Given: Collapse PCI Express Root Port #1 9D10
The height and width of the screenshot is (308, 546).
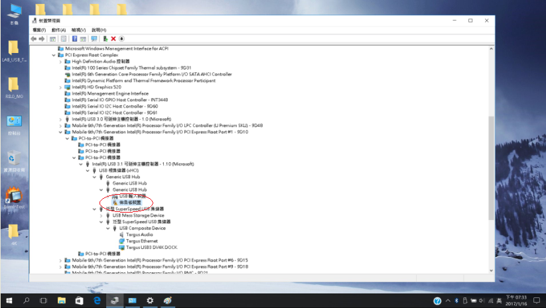Looking at the screenshot, I should click(x=60, y=132).
